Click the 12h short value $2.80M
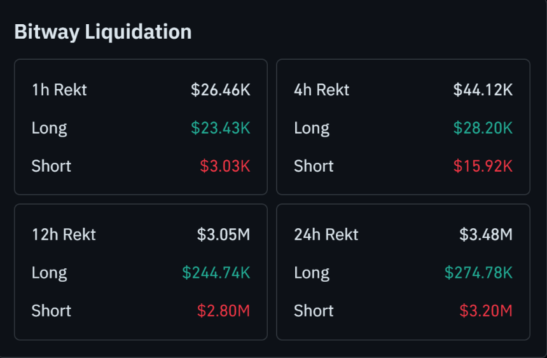The image size is (547, 358). (224, 311)
